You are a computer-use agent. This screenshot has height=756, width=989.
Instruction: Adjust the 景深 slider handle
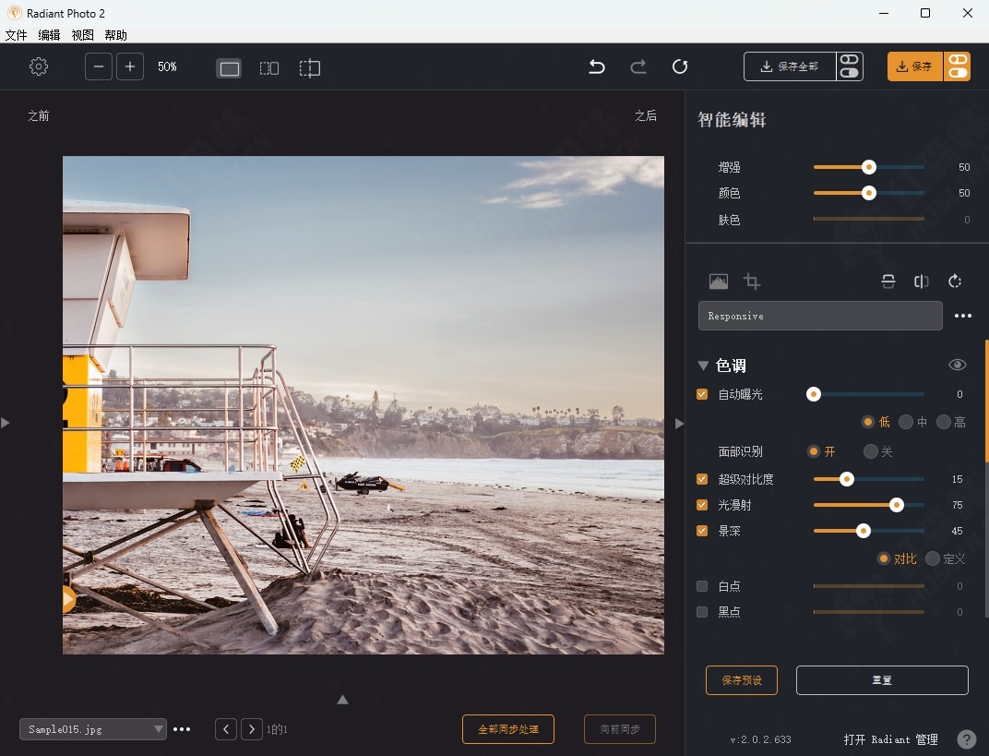863,531
